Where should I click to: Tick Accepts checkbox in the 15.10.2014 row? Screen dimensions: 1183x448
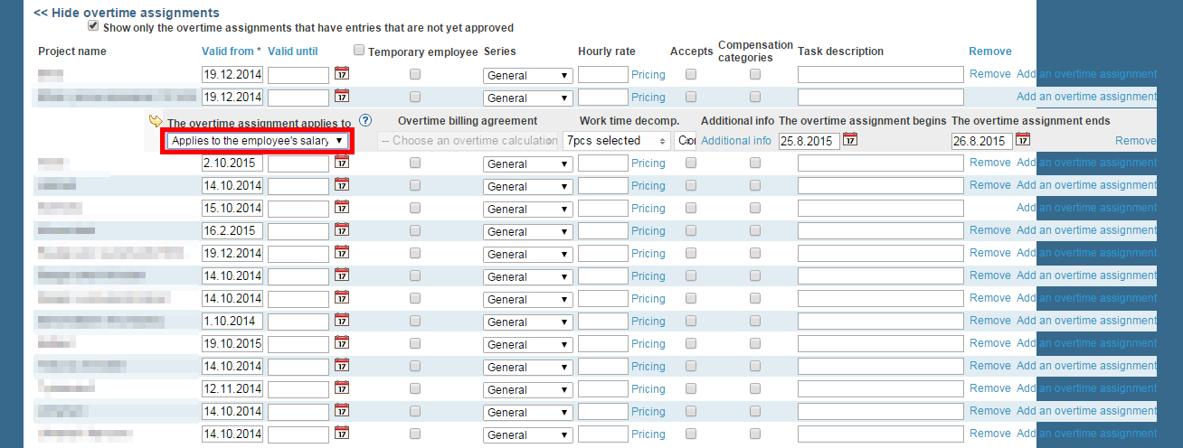point(691,208)
